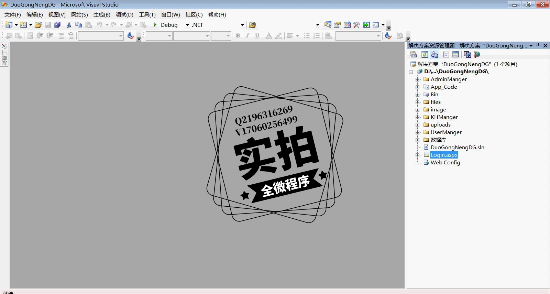The width and height of the screenshot is (550, 294).
Task: Close the Solution Explorer panel
Action: point(545,45)
